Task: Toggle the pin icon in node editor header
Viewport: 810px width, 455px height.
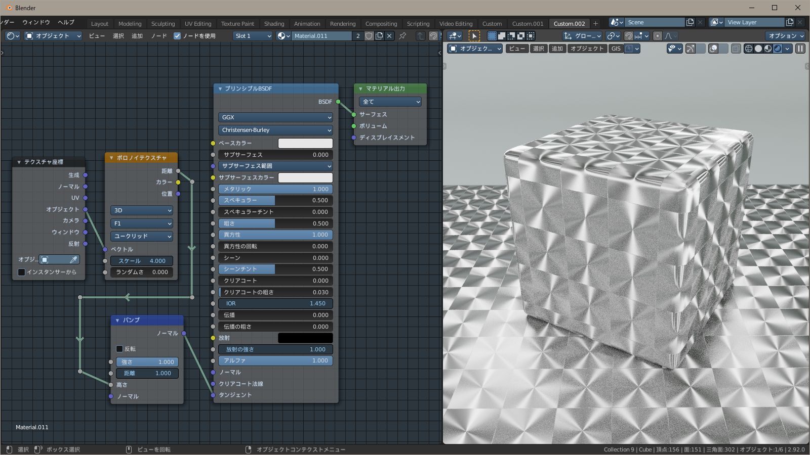Action: tap(402, 36)
